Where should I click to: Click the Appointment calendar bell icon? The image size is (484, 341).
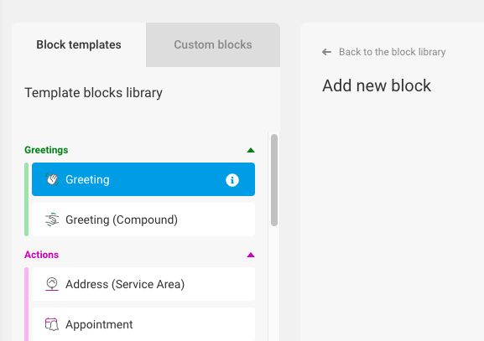pyautogui.click(x=52, y=324)
